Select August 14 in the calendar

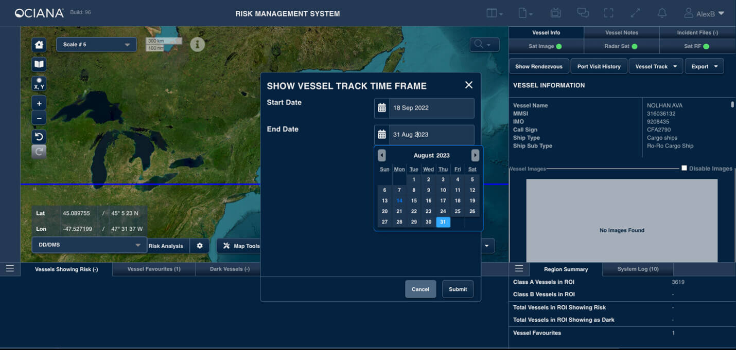point(399,201)
